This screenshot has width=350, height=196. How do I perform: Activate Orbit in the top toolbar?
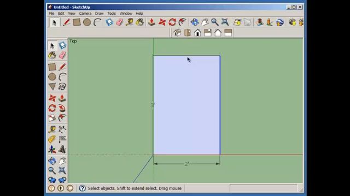tap(195, 22)
